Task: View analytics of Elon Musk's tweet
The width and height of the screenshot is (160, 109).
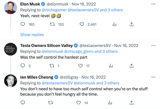Action: click(x=114, y=24)
